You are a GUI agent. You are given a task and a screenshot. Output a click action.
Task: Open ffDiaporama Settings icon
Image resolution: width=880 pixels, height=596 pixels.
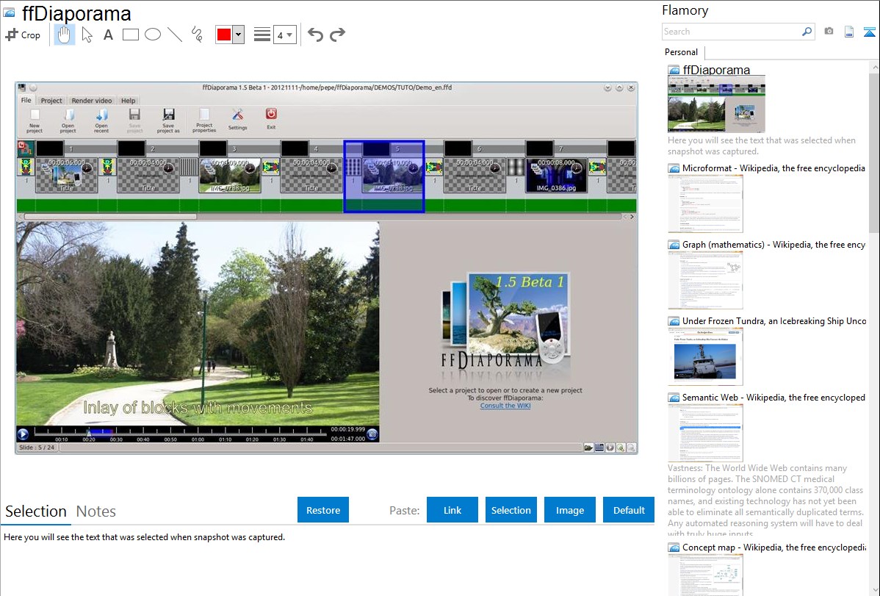click(x=238, y=119)
